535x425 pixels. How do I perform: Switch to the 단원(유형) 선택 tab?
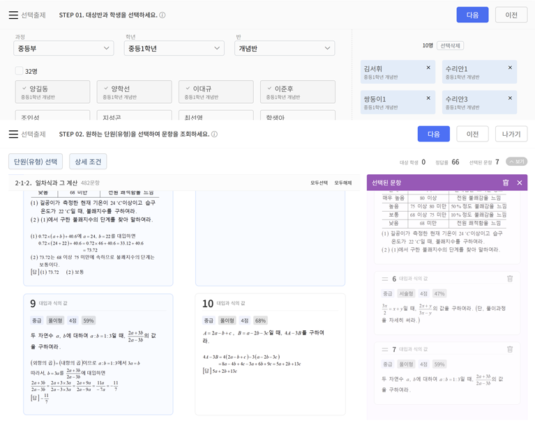pyautogui.click(x=36, y=162)
